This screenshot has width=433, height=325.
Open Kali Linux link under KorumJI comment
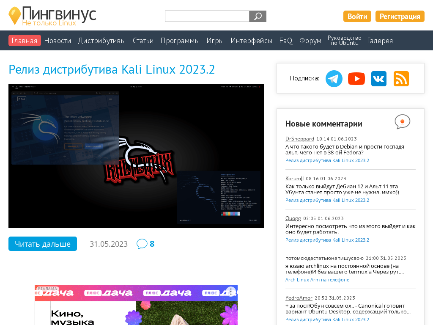click(x=327, y=200)
